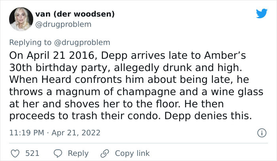Click the 521 likes count
The width and height of the screenshot is (277, 161).
[32, 153]
